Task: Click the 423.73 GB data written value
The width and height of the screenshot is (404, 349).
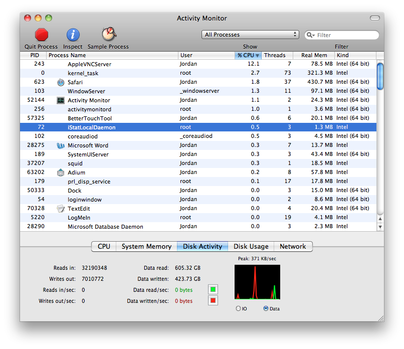Action: pos(187,279)
